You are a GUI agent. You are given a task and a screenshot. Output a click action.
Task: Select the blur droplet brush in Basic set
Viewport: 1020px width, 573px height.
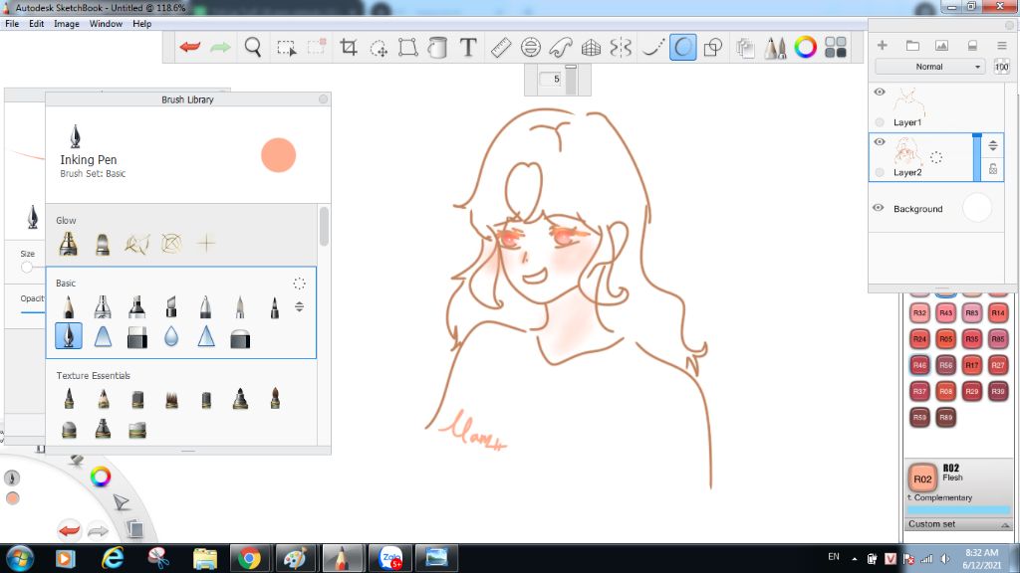[171, 336]
